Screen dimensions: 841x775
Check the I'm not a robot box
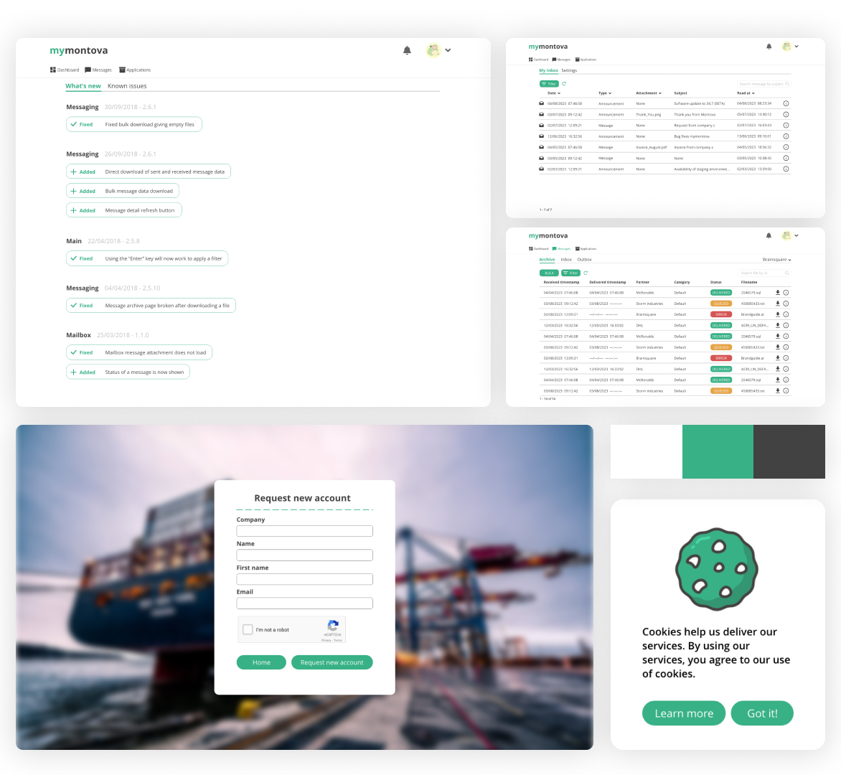[248, 629]
